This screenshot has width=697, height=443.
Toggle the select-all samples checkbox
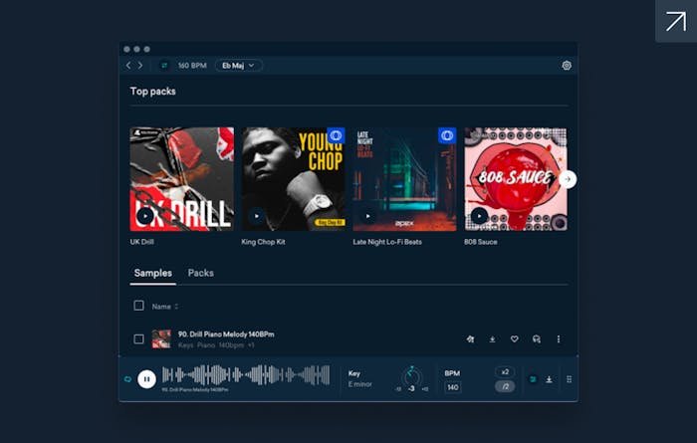click(x=139, y=306)
